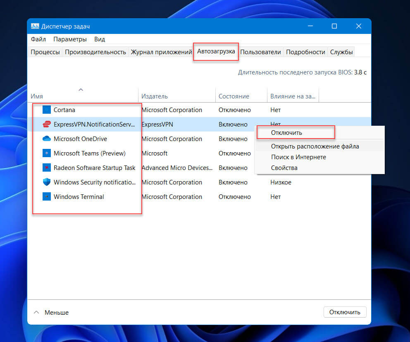Click the Windows Security shield icon
The image size is (410, 342).
tap(47, 182)
